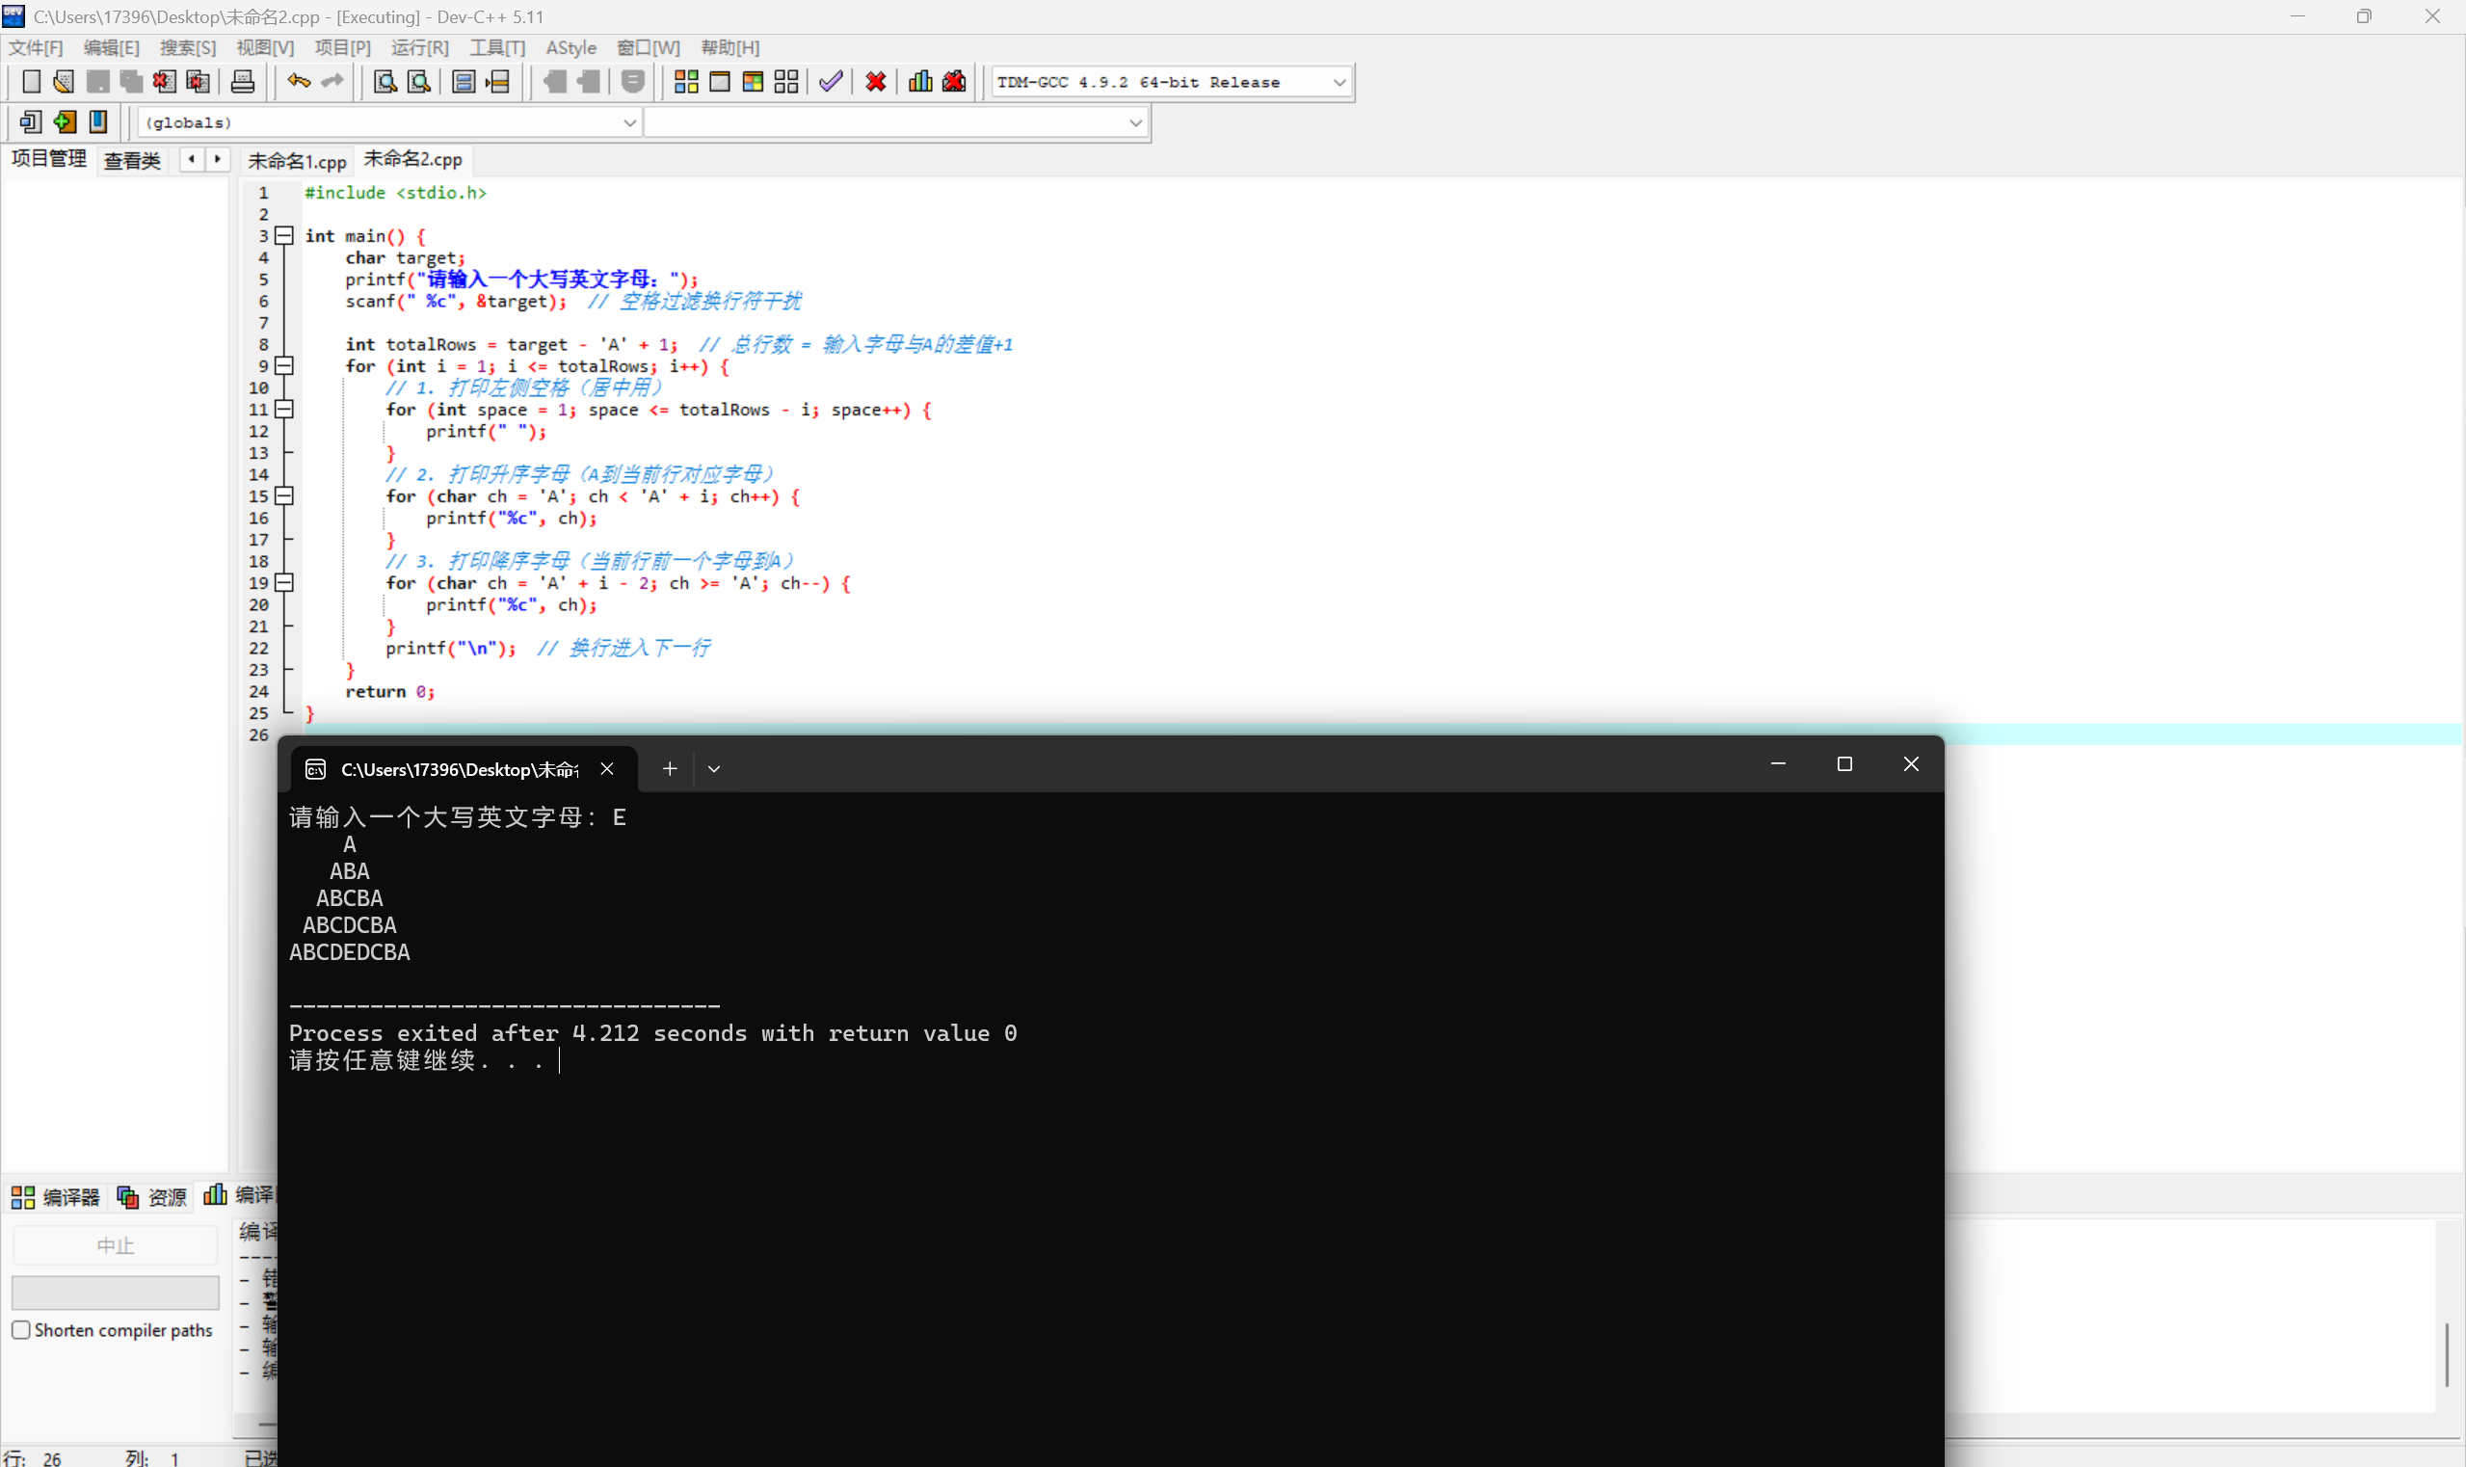This screenshot has width=2466, height=1467.
Task: Click the Undo arrow icon
Action: point(299,82)
